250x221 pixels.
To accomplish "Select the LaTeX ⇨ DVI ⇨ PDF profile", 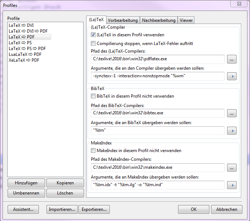I will pyautogui.click(x=28, y=31).
